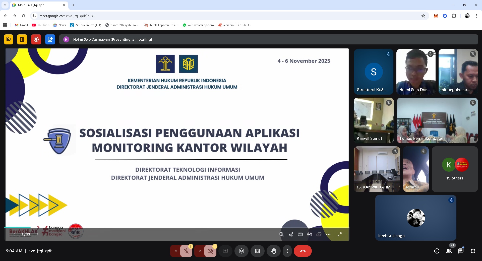Open the camera selection chevron
This screenshot has height=261, width=482.
[200, 251]
